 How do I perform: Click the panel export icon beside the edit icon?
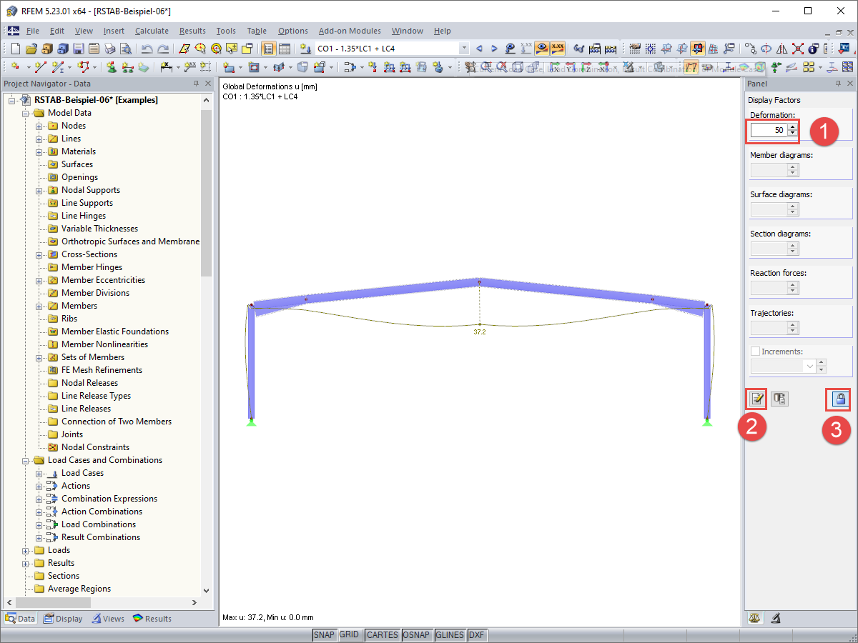[x=780, y=399]
